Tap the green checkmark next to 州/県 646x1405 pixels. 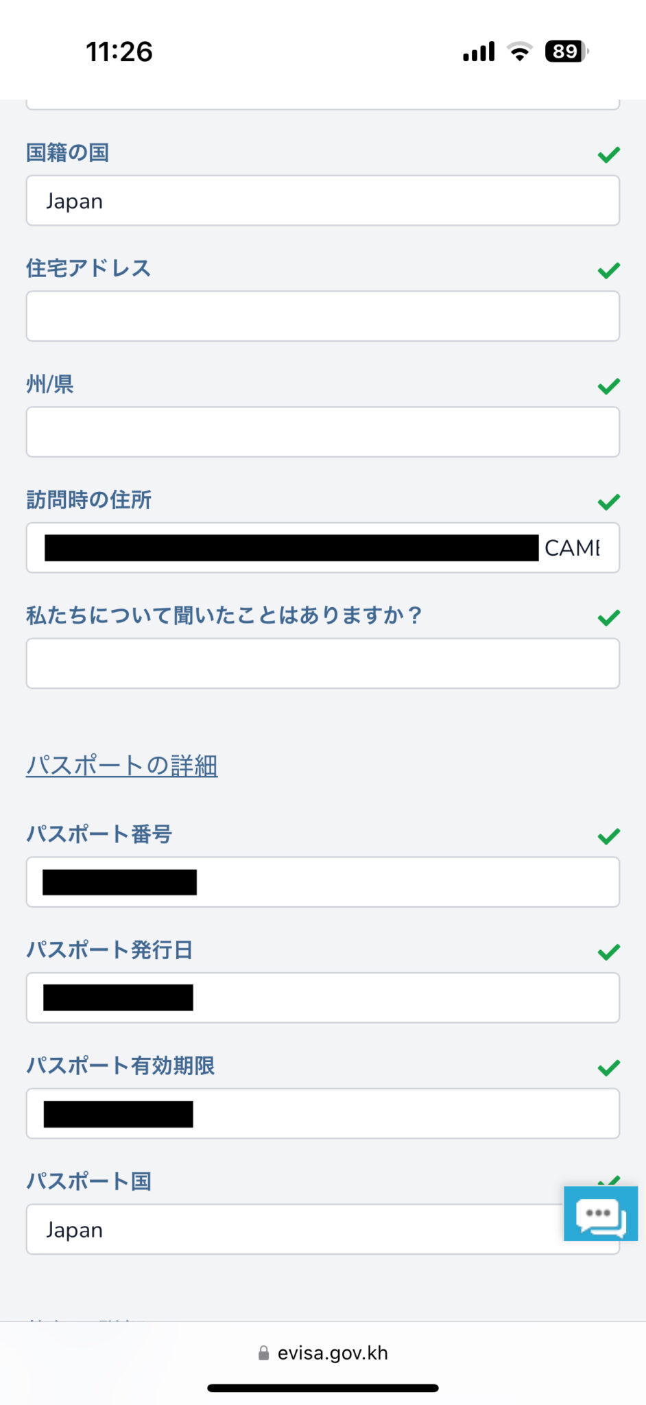(608, 386)
